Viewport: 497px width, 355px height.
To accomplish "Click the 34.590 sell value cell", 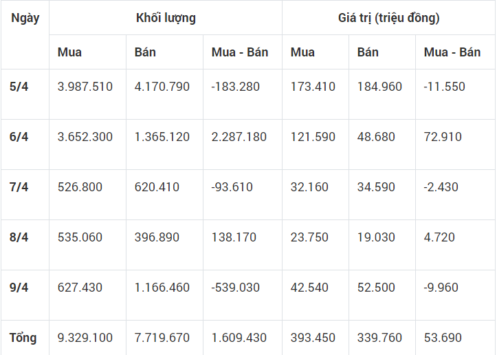I will 376,187.
